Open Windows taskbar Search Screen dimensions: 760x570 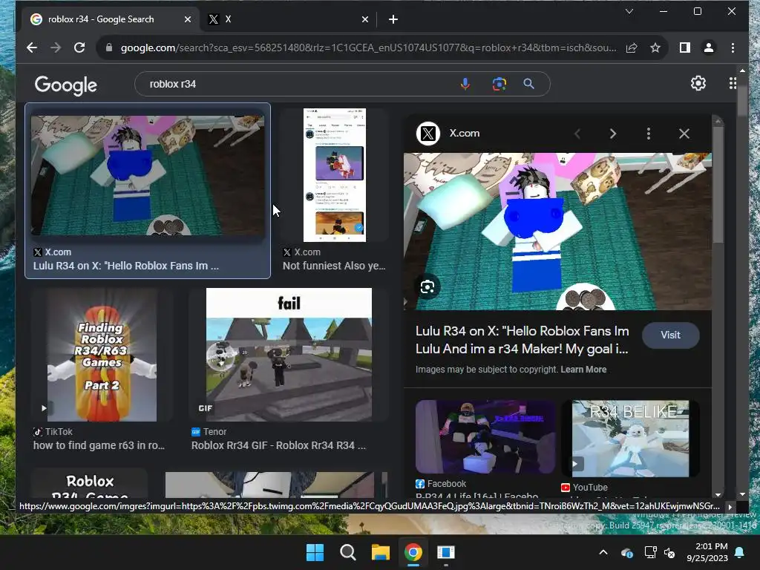click(347, 552)
